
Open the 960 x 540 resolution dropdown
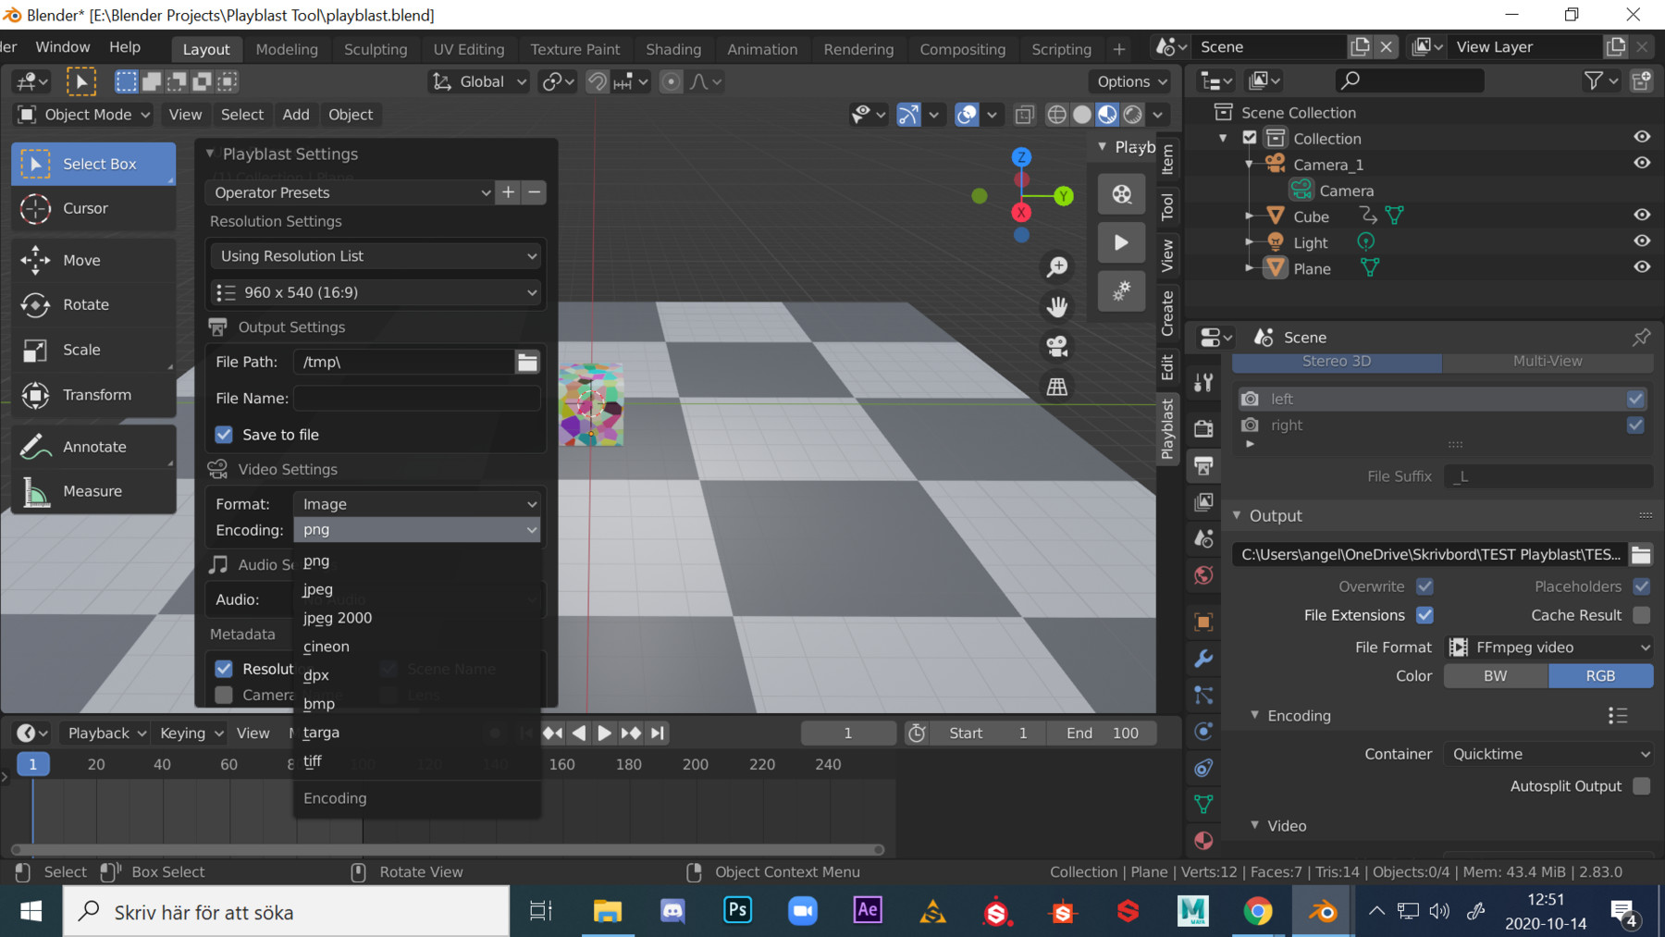pyautogui.click(x=376, y=292)
